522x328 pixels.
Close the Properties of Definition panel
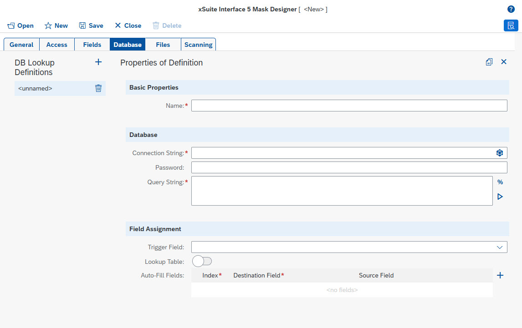coord(504,62)
